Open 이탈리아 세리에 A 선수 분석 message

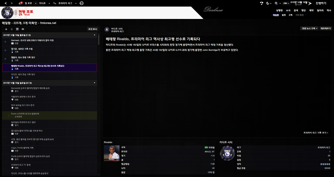tap(50, 98)
